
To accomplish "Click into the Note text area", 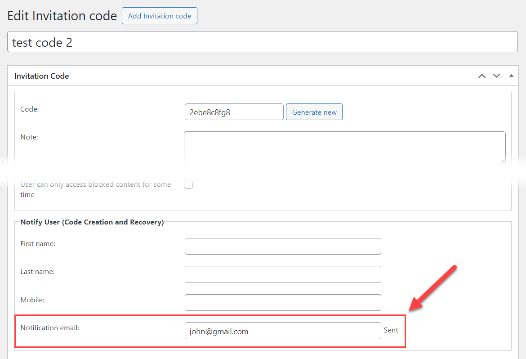I will coord(344,148).
